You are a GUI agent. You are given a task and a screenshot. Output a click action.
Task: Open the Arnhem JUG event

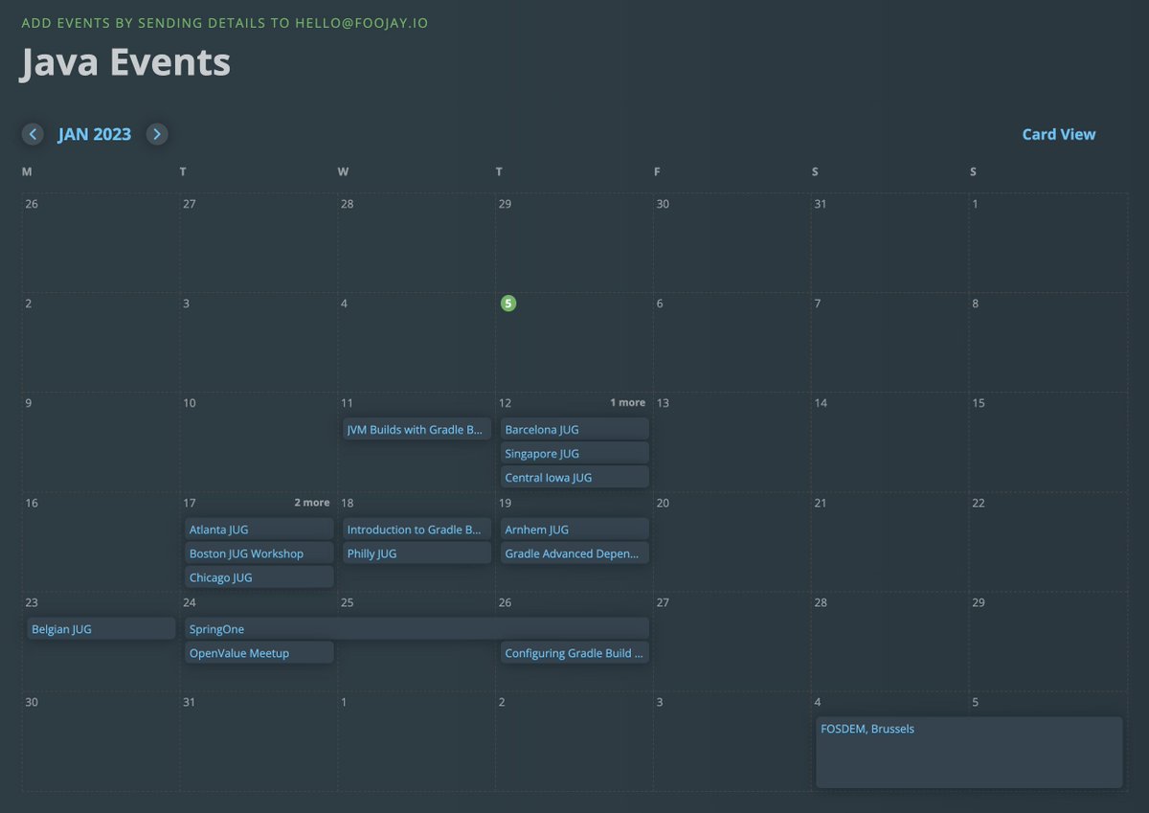[x=574, y=529]
